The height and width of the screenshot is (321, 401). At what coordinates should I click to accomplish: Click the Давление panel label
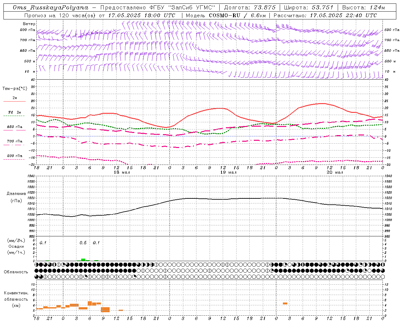[x=16, y=194]
